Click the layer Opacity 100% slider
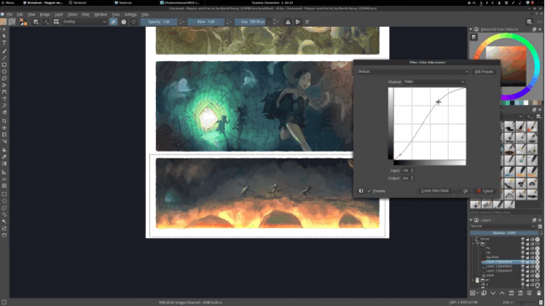Viewport: 545px width, 306px height. click(504, 233)
